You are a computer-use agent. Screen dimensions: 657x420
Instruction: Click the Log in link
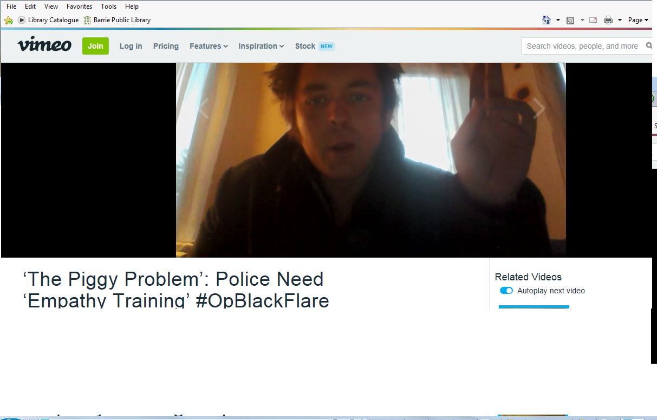[x=131, y=46]
